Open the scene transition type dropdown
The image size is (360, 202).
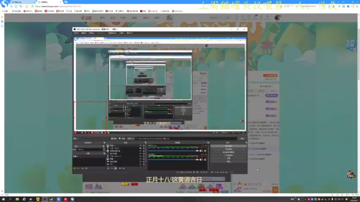coord(87,146)
